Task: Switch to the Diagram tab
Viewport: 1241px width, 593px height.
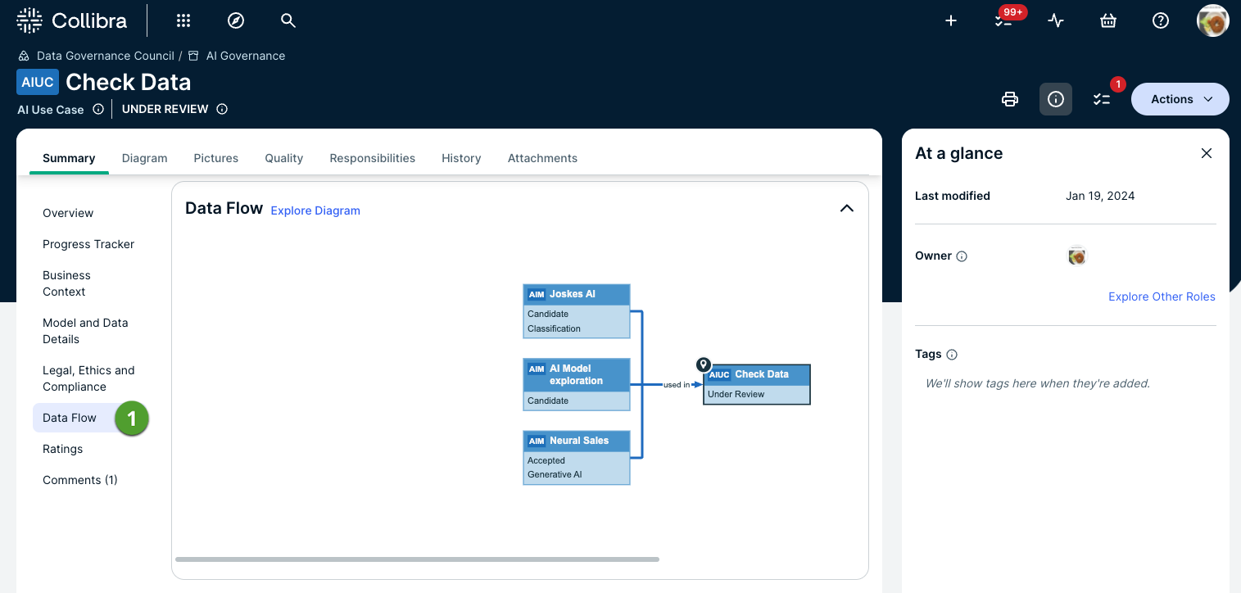Action: [144, 158]
